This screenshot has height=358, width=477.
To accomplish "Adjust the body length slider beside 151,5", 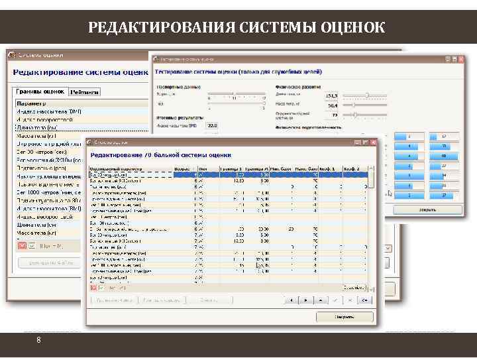I will [x=365, y=95].
